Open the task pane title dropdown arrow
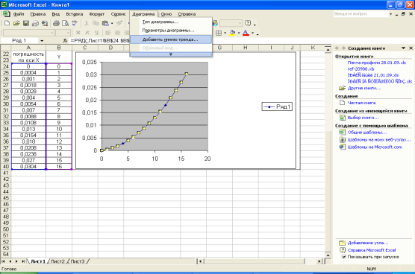Screen dimensions: 415x274 tap(403, 48)
